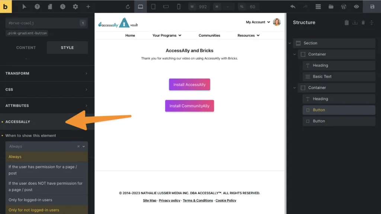Viewport: 381px width, 214px height.
Task: Click the class count badge
Action: tap(83, 23)
